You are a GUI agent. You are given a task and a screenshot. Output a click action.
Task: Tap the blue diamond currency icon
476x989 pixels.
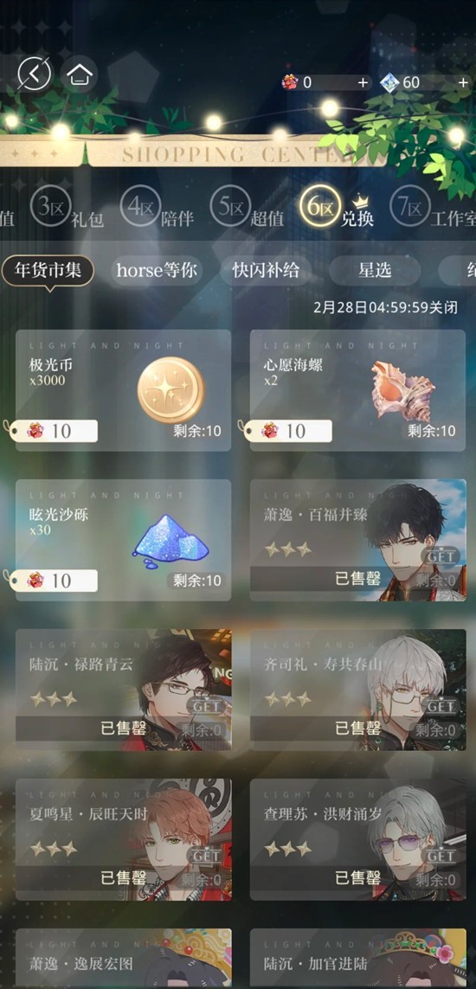click(390, 82)
